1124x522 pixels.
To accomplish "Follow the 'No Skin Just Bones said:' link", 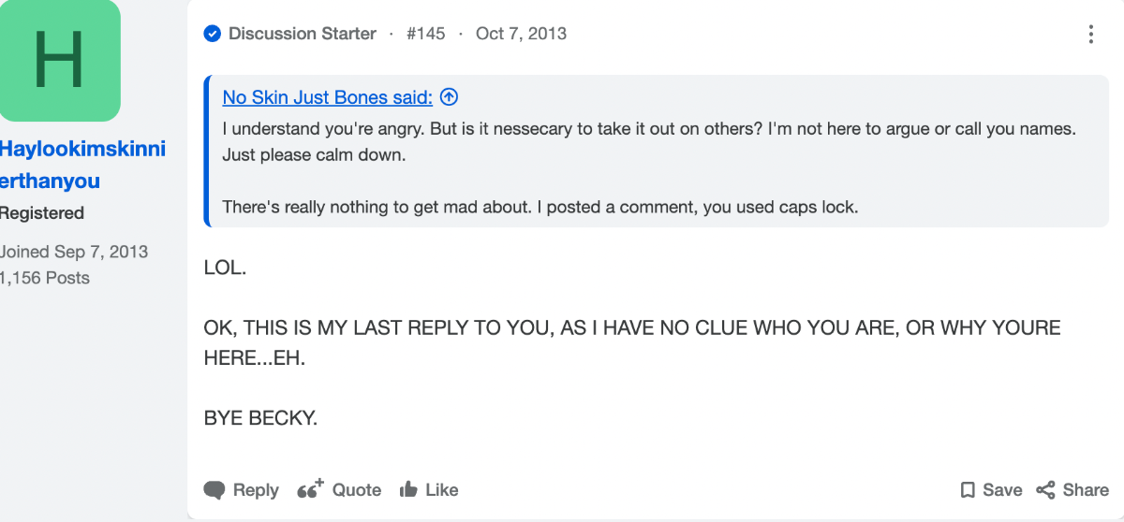I will pos(328,97).
